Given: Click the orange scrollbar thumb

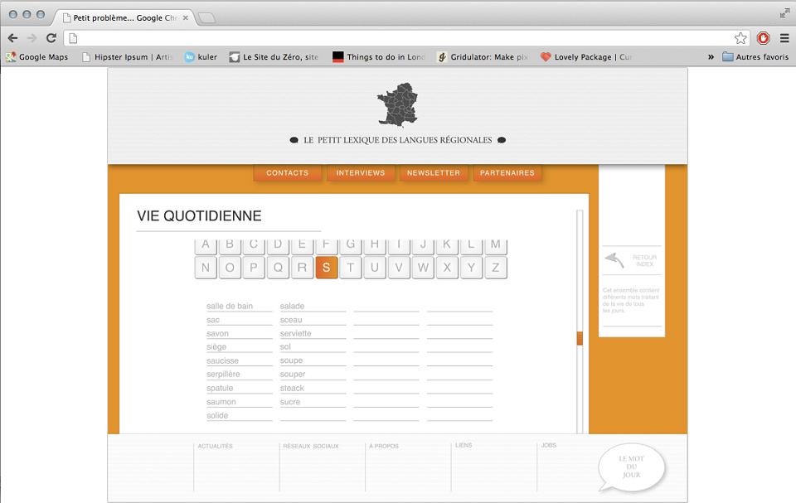Looking at the screenshot, I should coord(580,338).
